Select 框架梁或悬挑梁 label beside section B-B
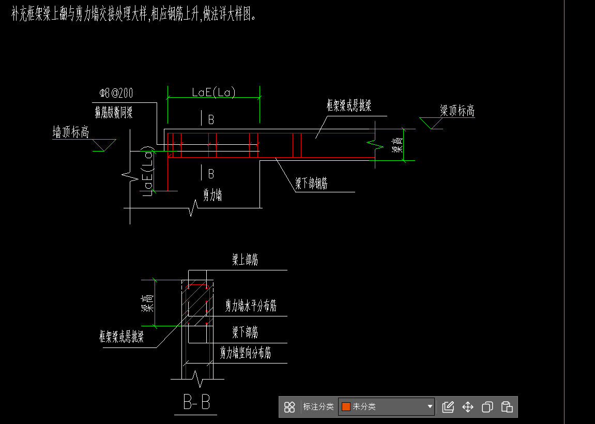Screen dimensions: 595x424 [x=121, y=337]
